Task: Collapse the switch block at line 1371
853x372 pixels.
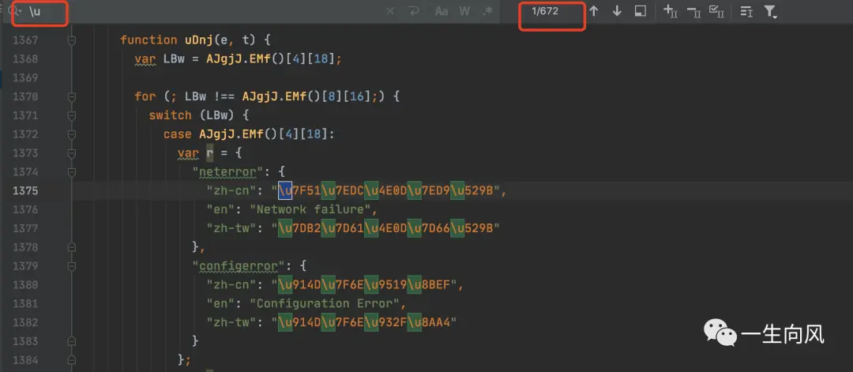Action: (x=71, y=115)
